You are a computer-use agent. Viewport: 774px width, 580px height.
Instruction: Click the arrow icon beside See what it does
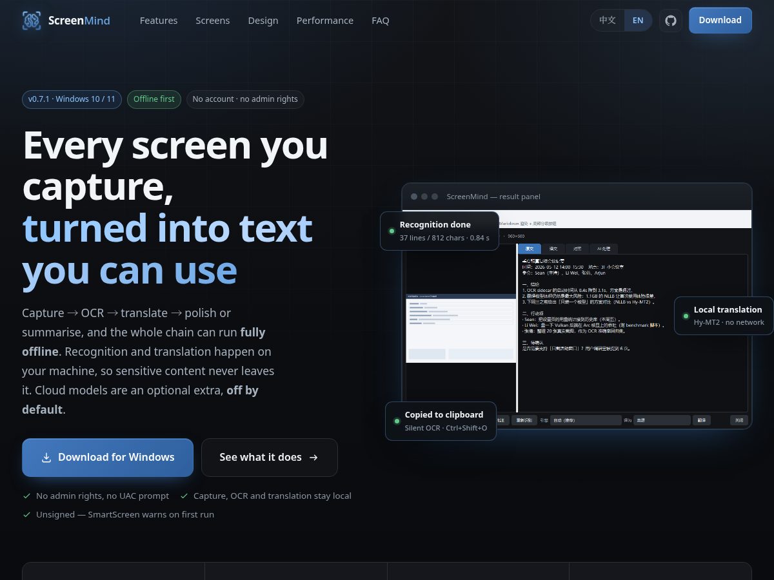(313, 458)
